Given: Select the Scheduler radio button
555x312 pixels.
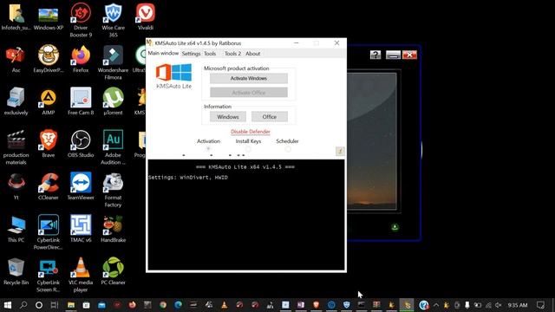Looking at the screenshot, I should (x=288, y=149).
